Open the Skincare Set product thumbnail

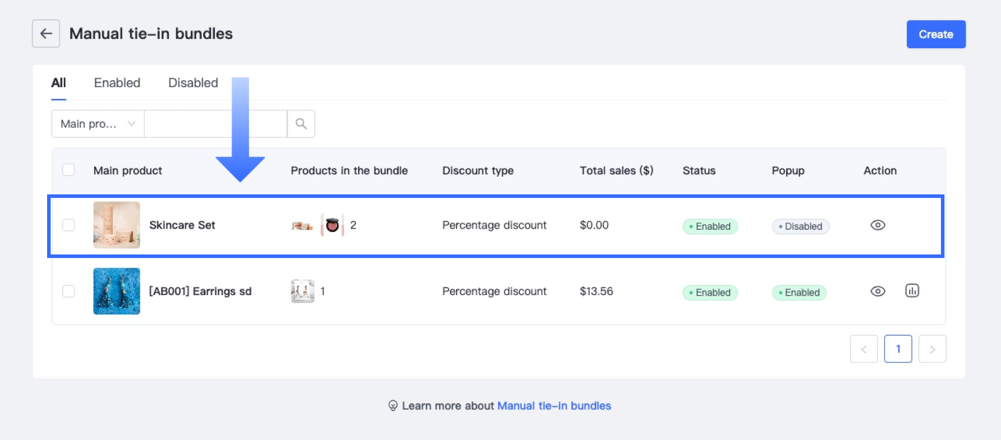click(117, 225)
